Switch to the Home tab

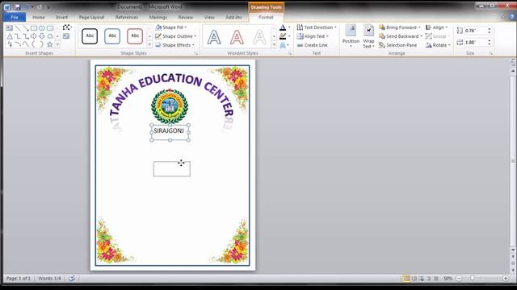coord(39,17)
